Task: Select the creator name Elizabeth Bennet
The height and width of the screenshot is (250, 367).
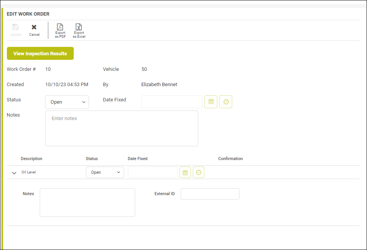Action: point(159,85)
